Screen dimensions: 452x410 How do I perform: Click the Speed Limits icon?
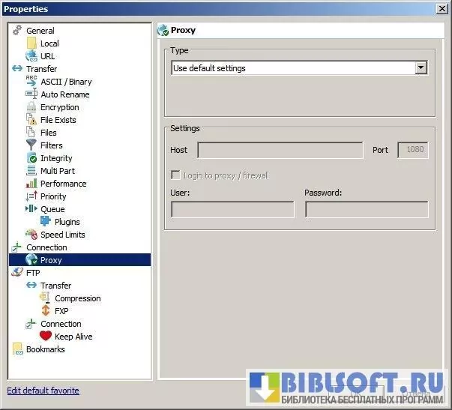[31, 235]
